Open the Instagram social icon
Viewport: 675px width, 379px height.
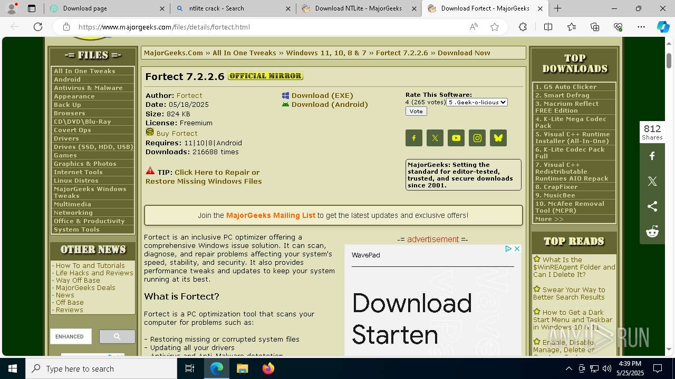click(477, 138)
